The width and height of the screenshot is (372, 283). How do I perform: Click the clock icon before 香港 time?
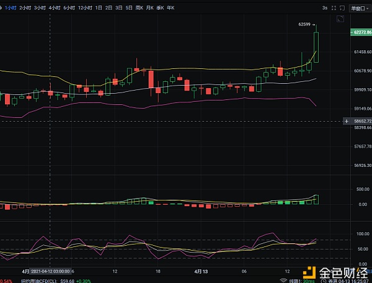323,281
